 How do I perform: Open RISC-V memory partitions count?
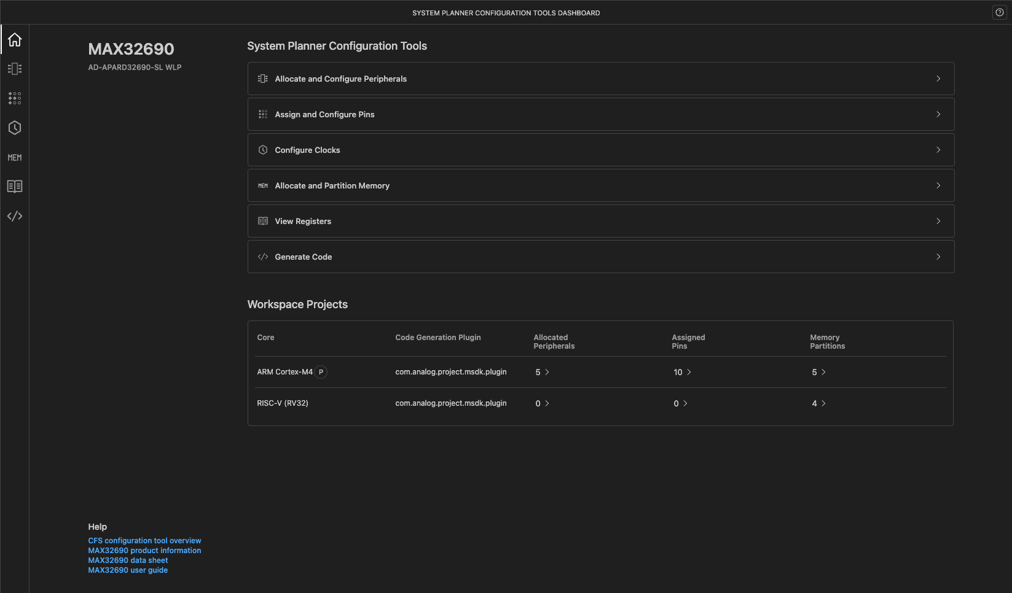click(x=818, y=403)
